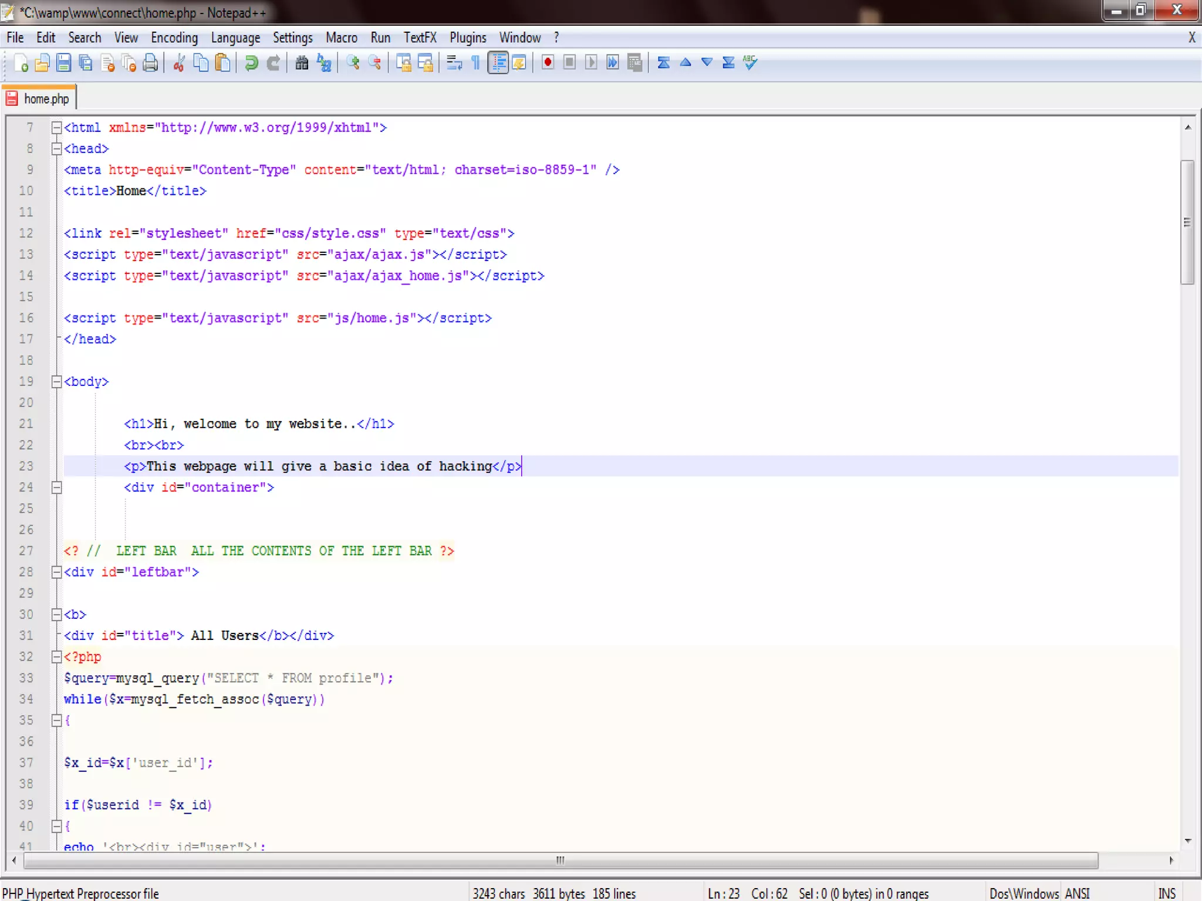Start macro recording with red dot icon
The height and width of the screenshot is (901, 1202).
[548, 63]
